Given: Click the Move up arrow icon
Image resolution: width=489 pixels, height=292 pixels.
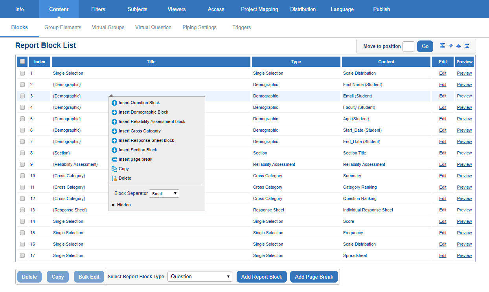Looking at the screenshot, I should (459, 46).
